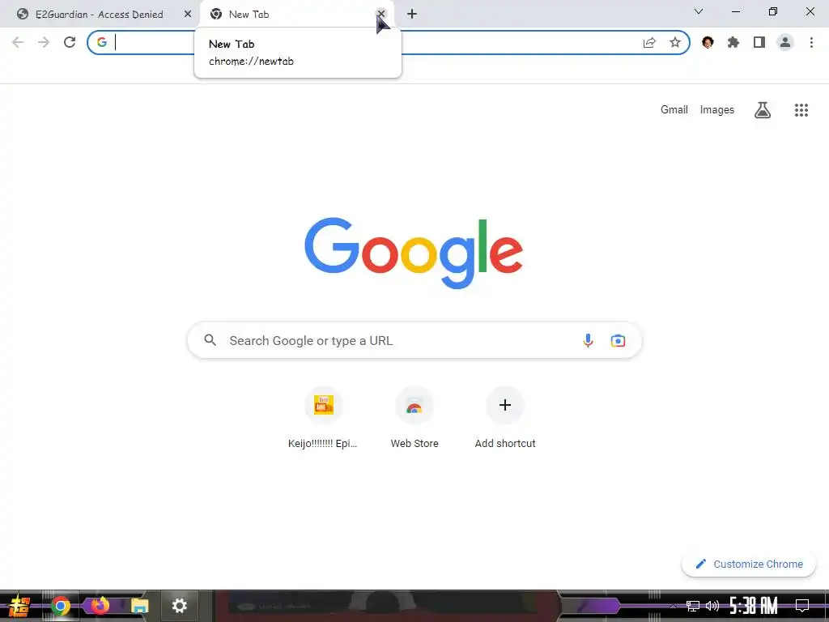The width and height of the screenshot is (829, 622).
Task: Open the Web Store shortcut
Action: point(414,418)
